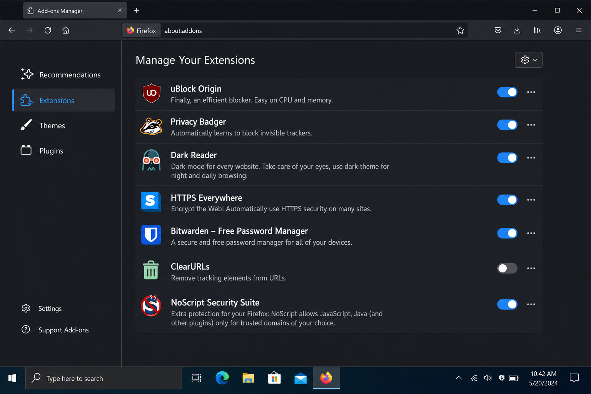
Task: Click the Dark Reader icon
Action: coord(151,160)
